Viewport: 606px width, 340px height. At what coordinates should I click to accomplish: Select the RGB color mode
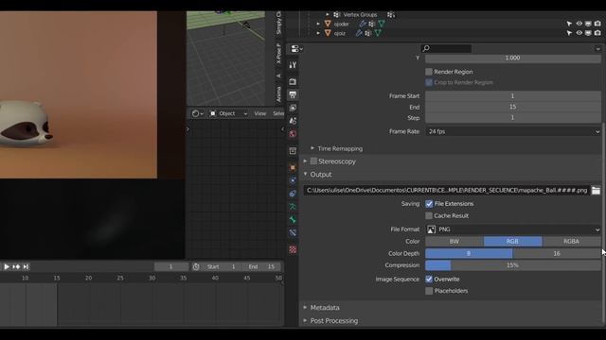pos(513,242)
